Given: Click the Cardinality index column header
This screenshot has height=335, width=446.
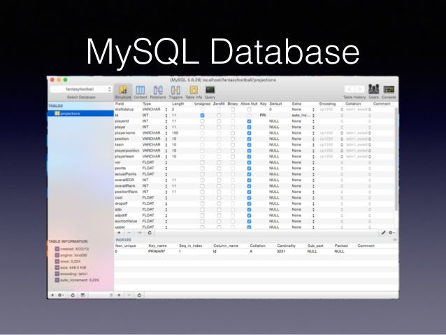Looking at the screenshot, I should point(287,245).
